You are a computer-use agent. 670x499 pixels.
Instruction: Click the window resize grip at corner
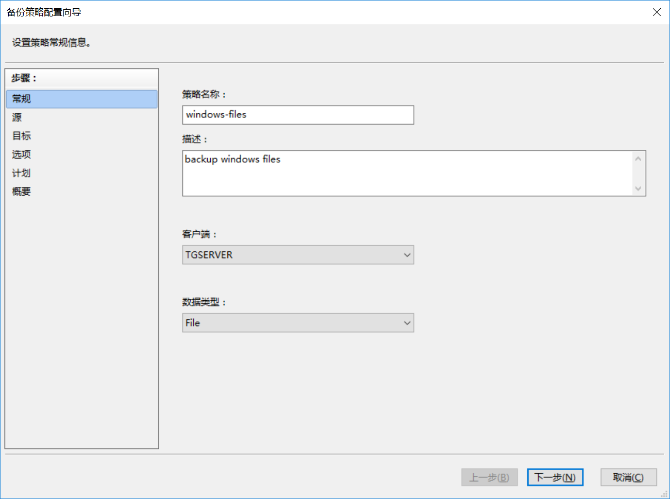pyautogui.click(x=664, y=494)
